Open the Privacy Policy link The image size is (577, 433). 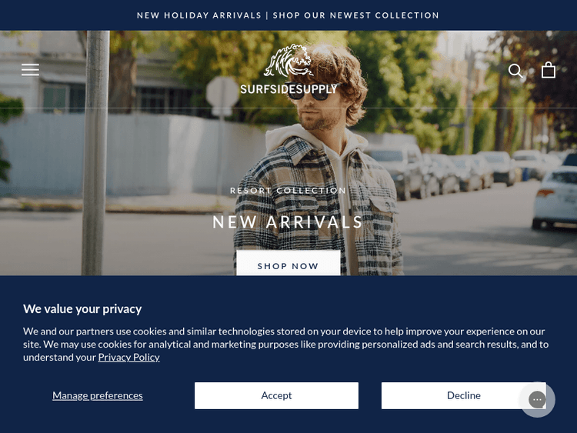128,357
